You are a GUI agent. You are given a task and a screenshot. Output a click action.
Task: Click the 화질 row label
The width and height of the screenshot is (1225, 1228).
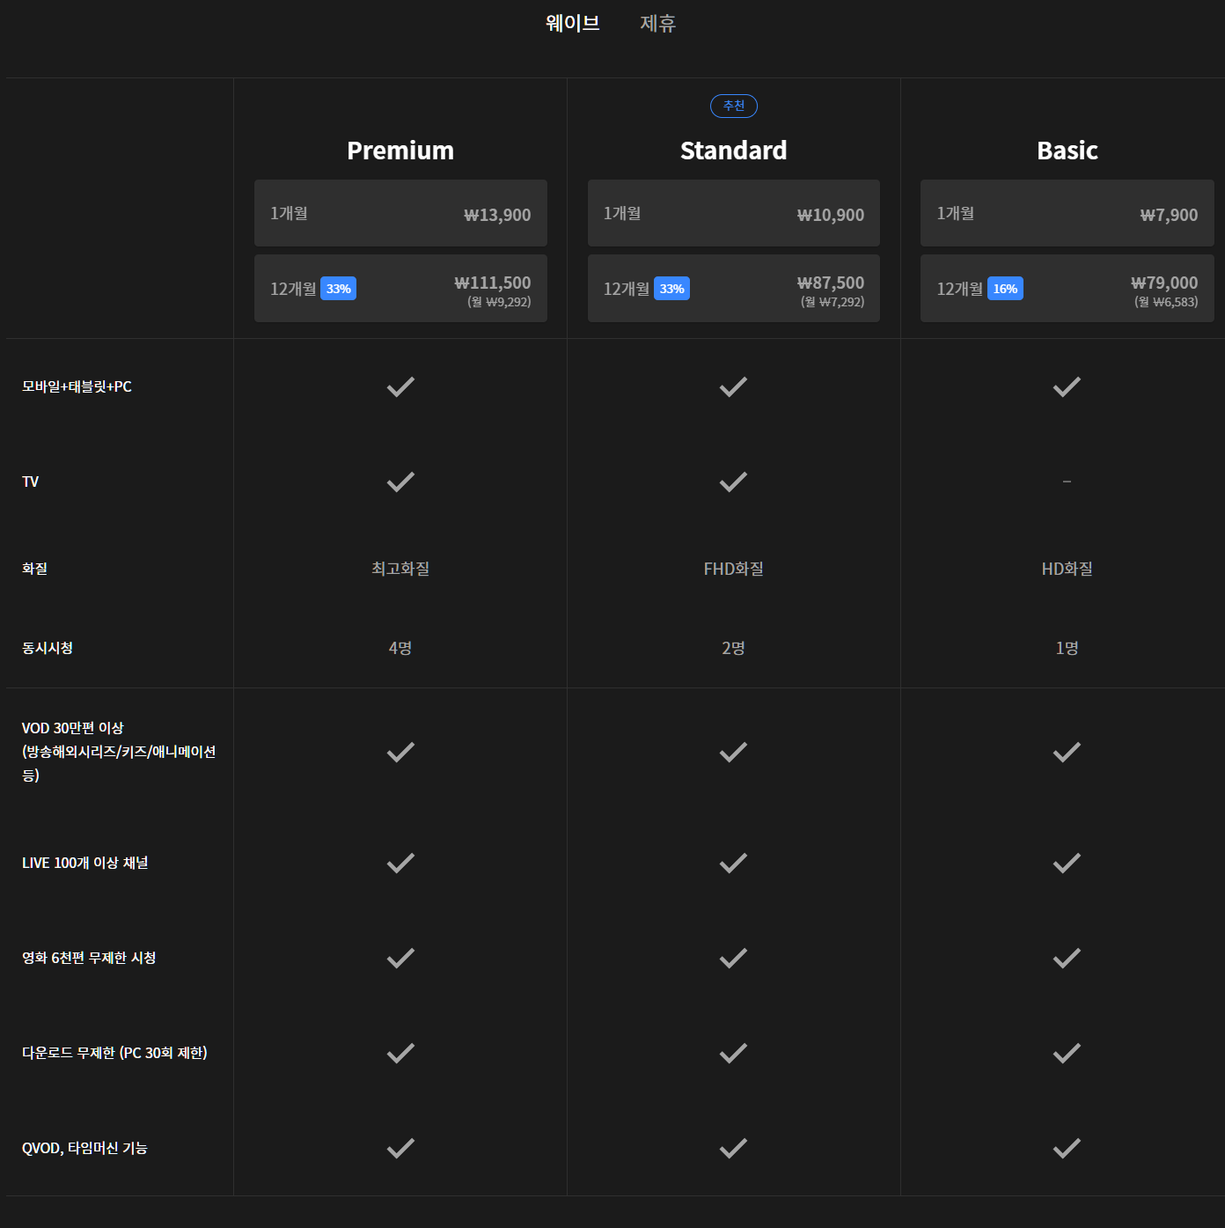(x=35, y=569)
